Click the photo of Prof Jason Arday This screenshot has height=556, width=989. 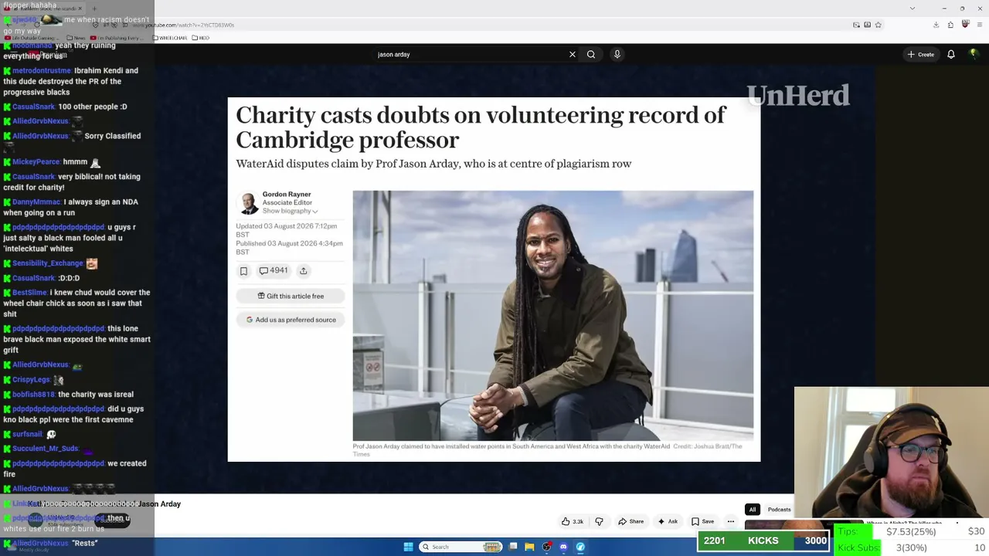point(553,316)
